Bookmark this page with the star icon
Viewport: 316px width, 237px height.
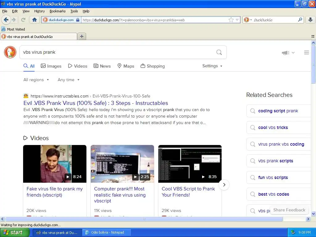tap(231, 20)
